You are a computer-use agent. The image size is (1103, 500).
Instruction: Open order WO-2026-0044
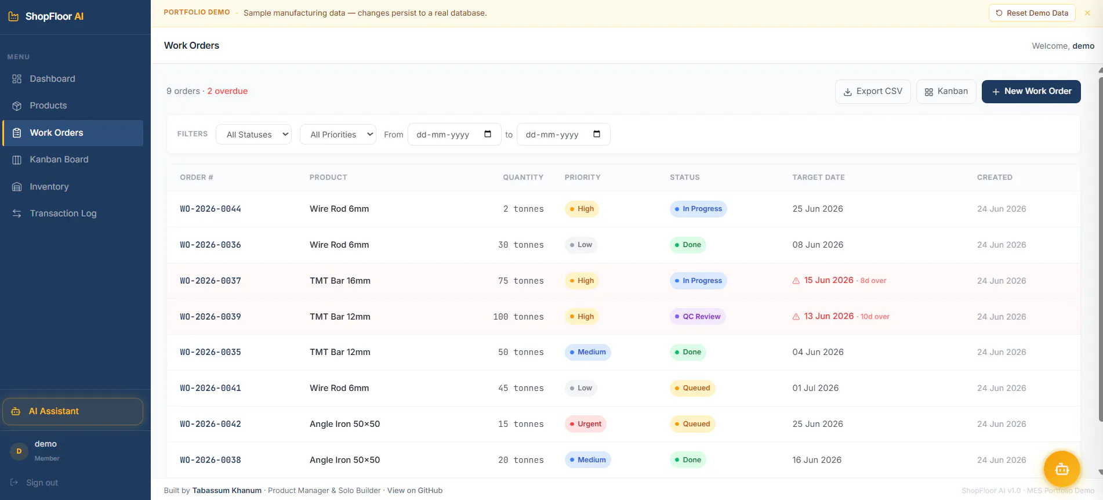click(211, 209)
